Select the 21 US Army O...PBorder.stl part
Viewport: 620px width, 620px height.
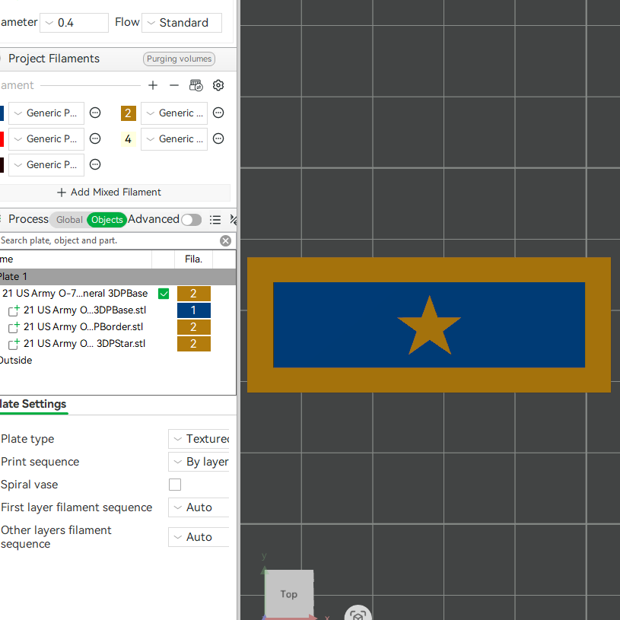(83, 327)
